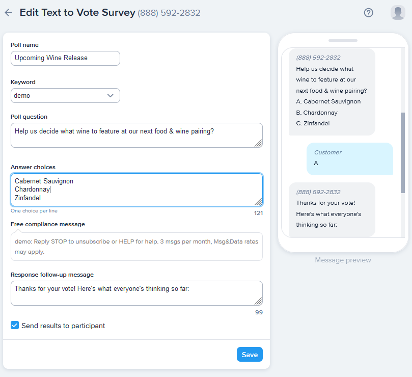This screenshot has height=377, width=412.
Task: Click the free compliance message box
Action: (136, 247)
